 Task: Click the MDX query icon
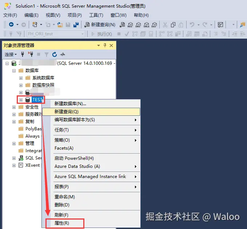click(130, 25)
